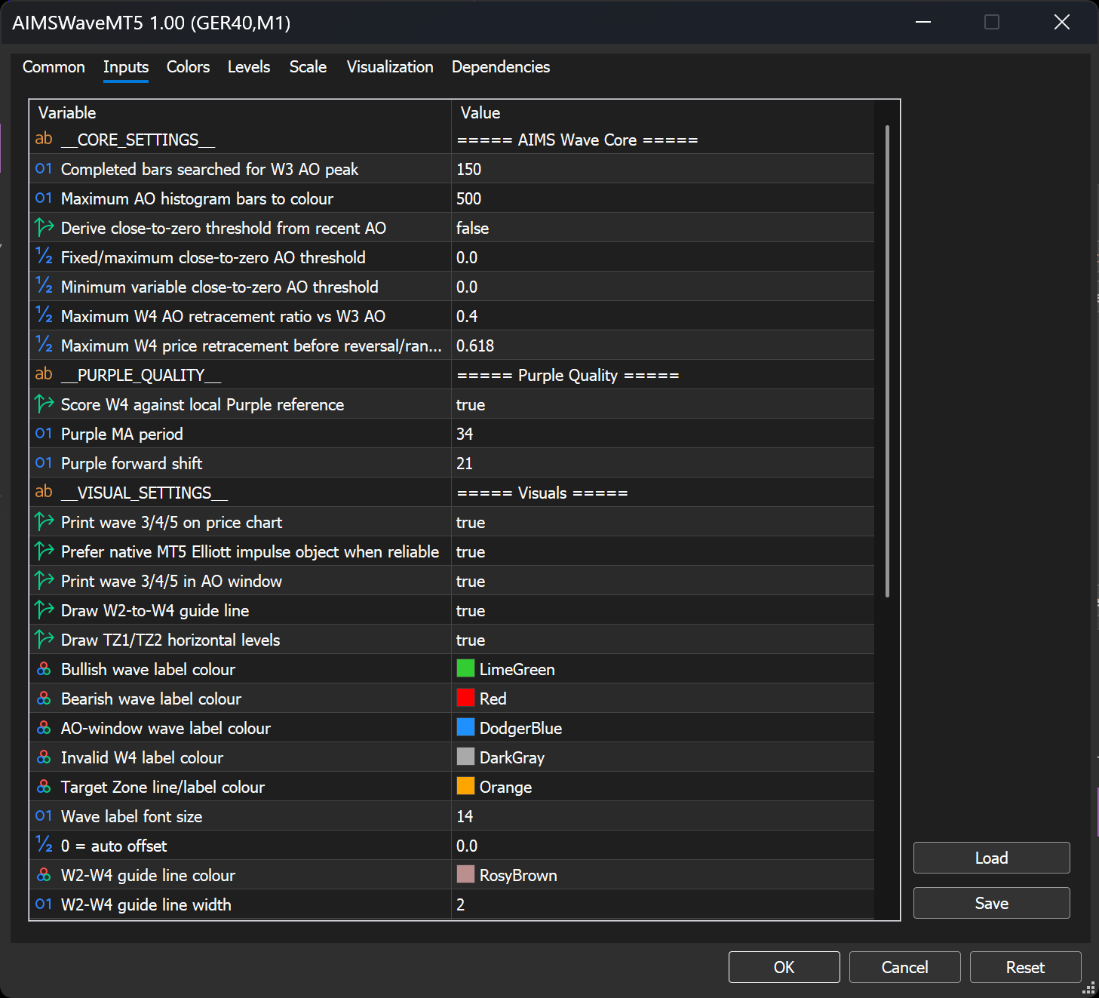Click integer icon beside Purple forward shift
Image resolution: width=1099 pixels, height=998 pixels.
[44, 462]
